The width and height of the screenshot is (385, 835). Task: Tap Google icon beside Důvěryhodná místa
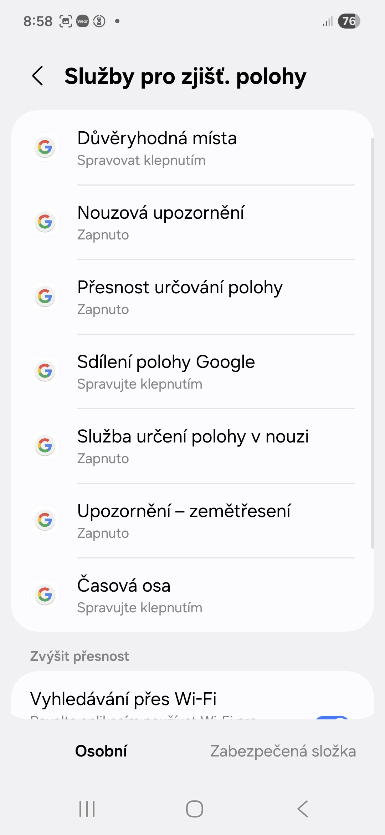45,147
